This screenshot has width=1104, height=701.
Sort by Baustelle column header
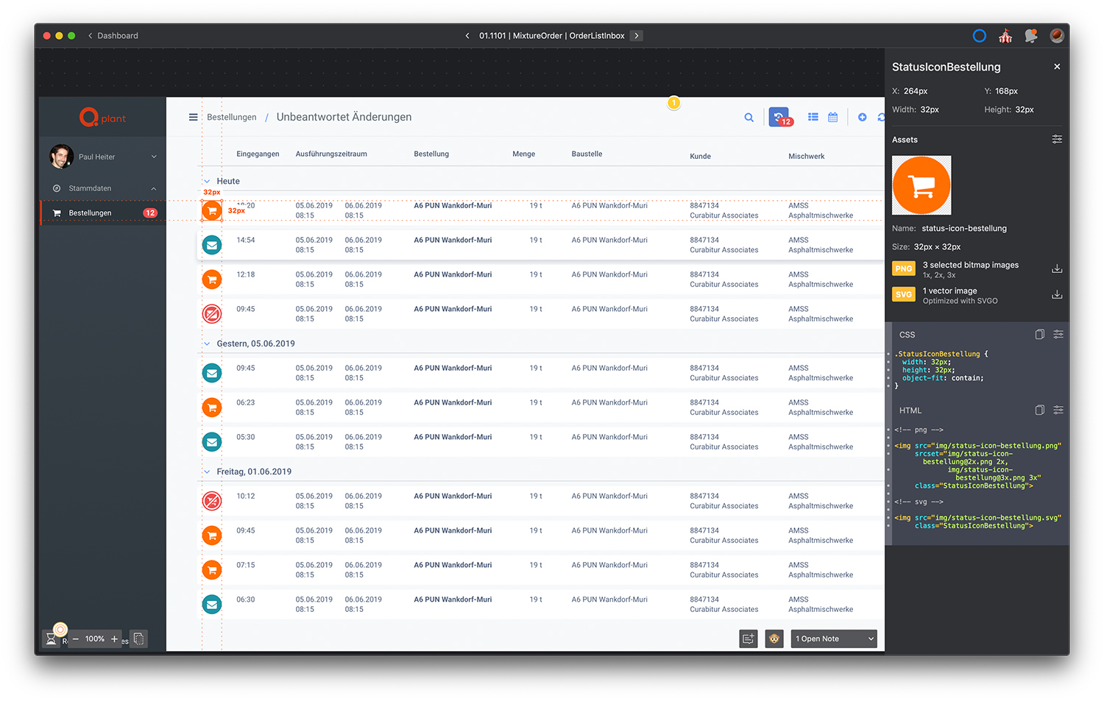coord(587,154)
